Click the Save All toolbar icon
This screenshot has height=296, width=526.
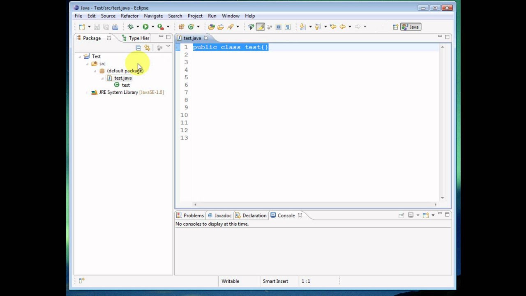[x=106, y=27]
